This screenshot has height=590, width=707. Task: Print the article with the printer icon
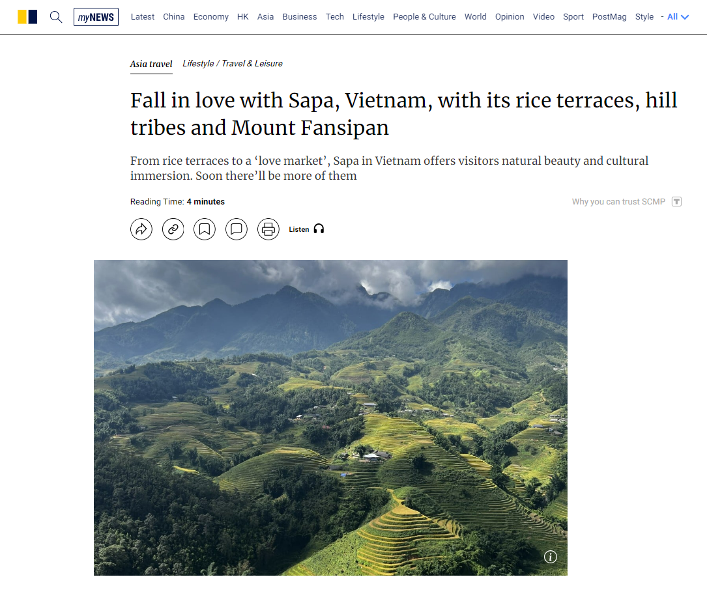pyautogui.click(x=268, y=229)
